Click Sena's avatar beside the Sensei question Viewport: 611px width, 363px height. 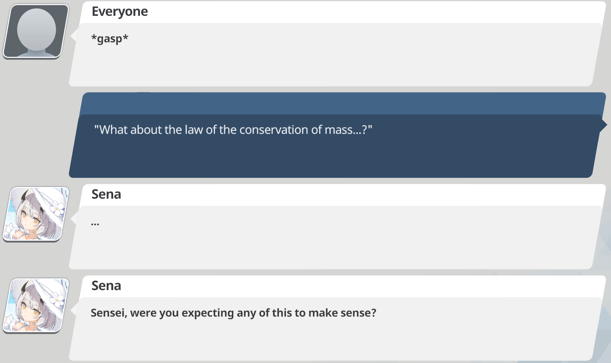tap(36, 306)
